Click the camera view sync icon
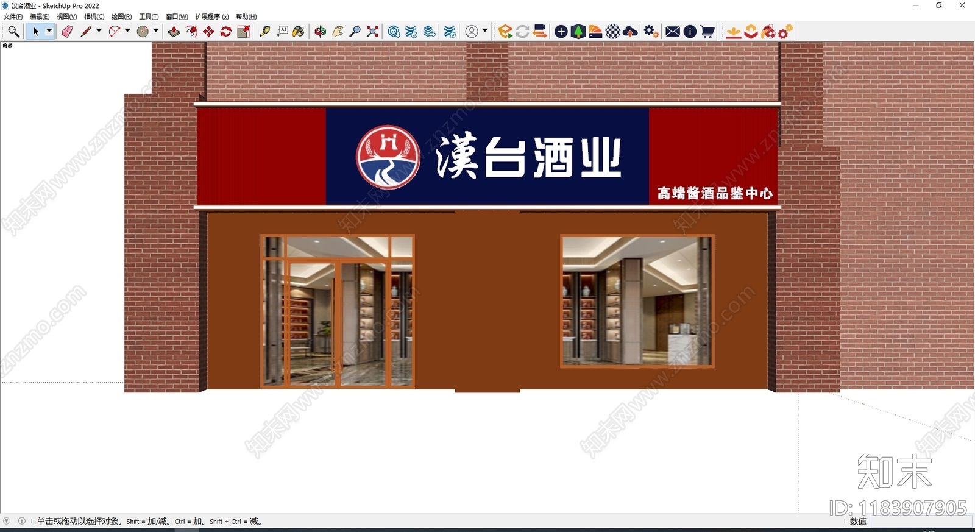Screen dimensions: 975x532 (x=540, y=32)
